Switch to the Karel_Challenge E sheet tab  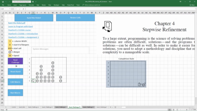pyautogui.click(x=88, y=107)
